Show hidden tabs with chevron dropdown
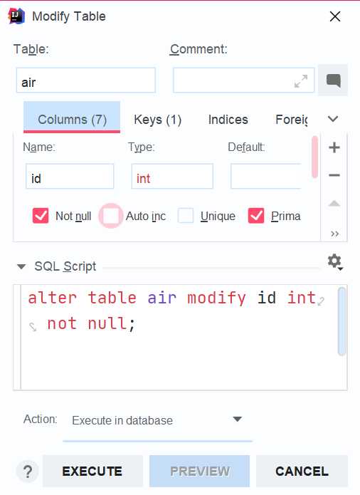360x495 pixels. tap(333, 119)
